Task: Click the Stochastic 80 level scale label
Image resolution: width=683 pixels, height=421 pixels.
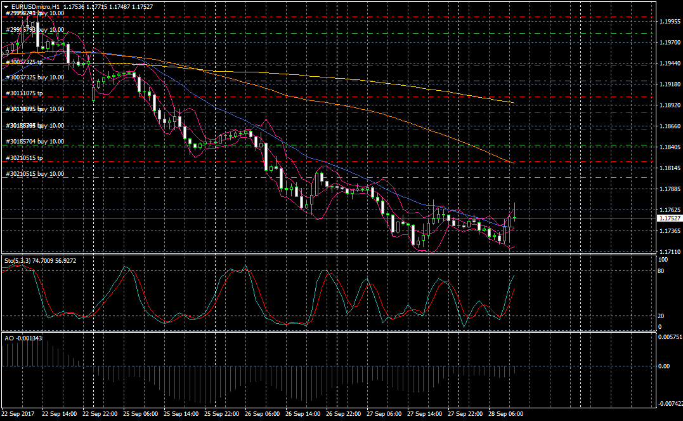Action: point(661,271)
